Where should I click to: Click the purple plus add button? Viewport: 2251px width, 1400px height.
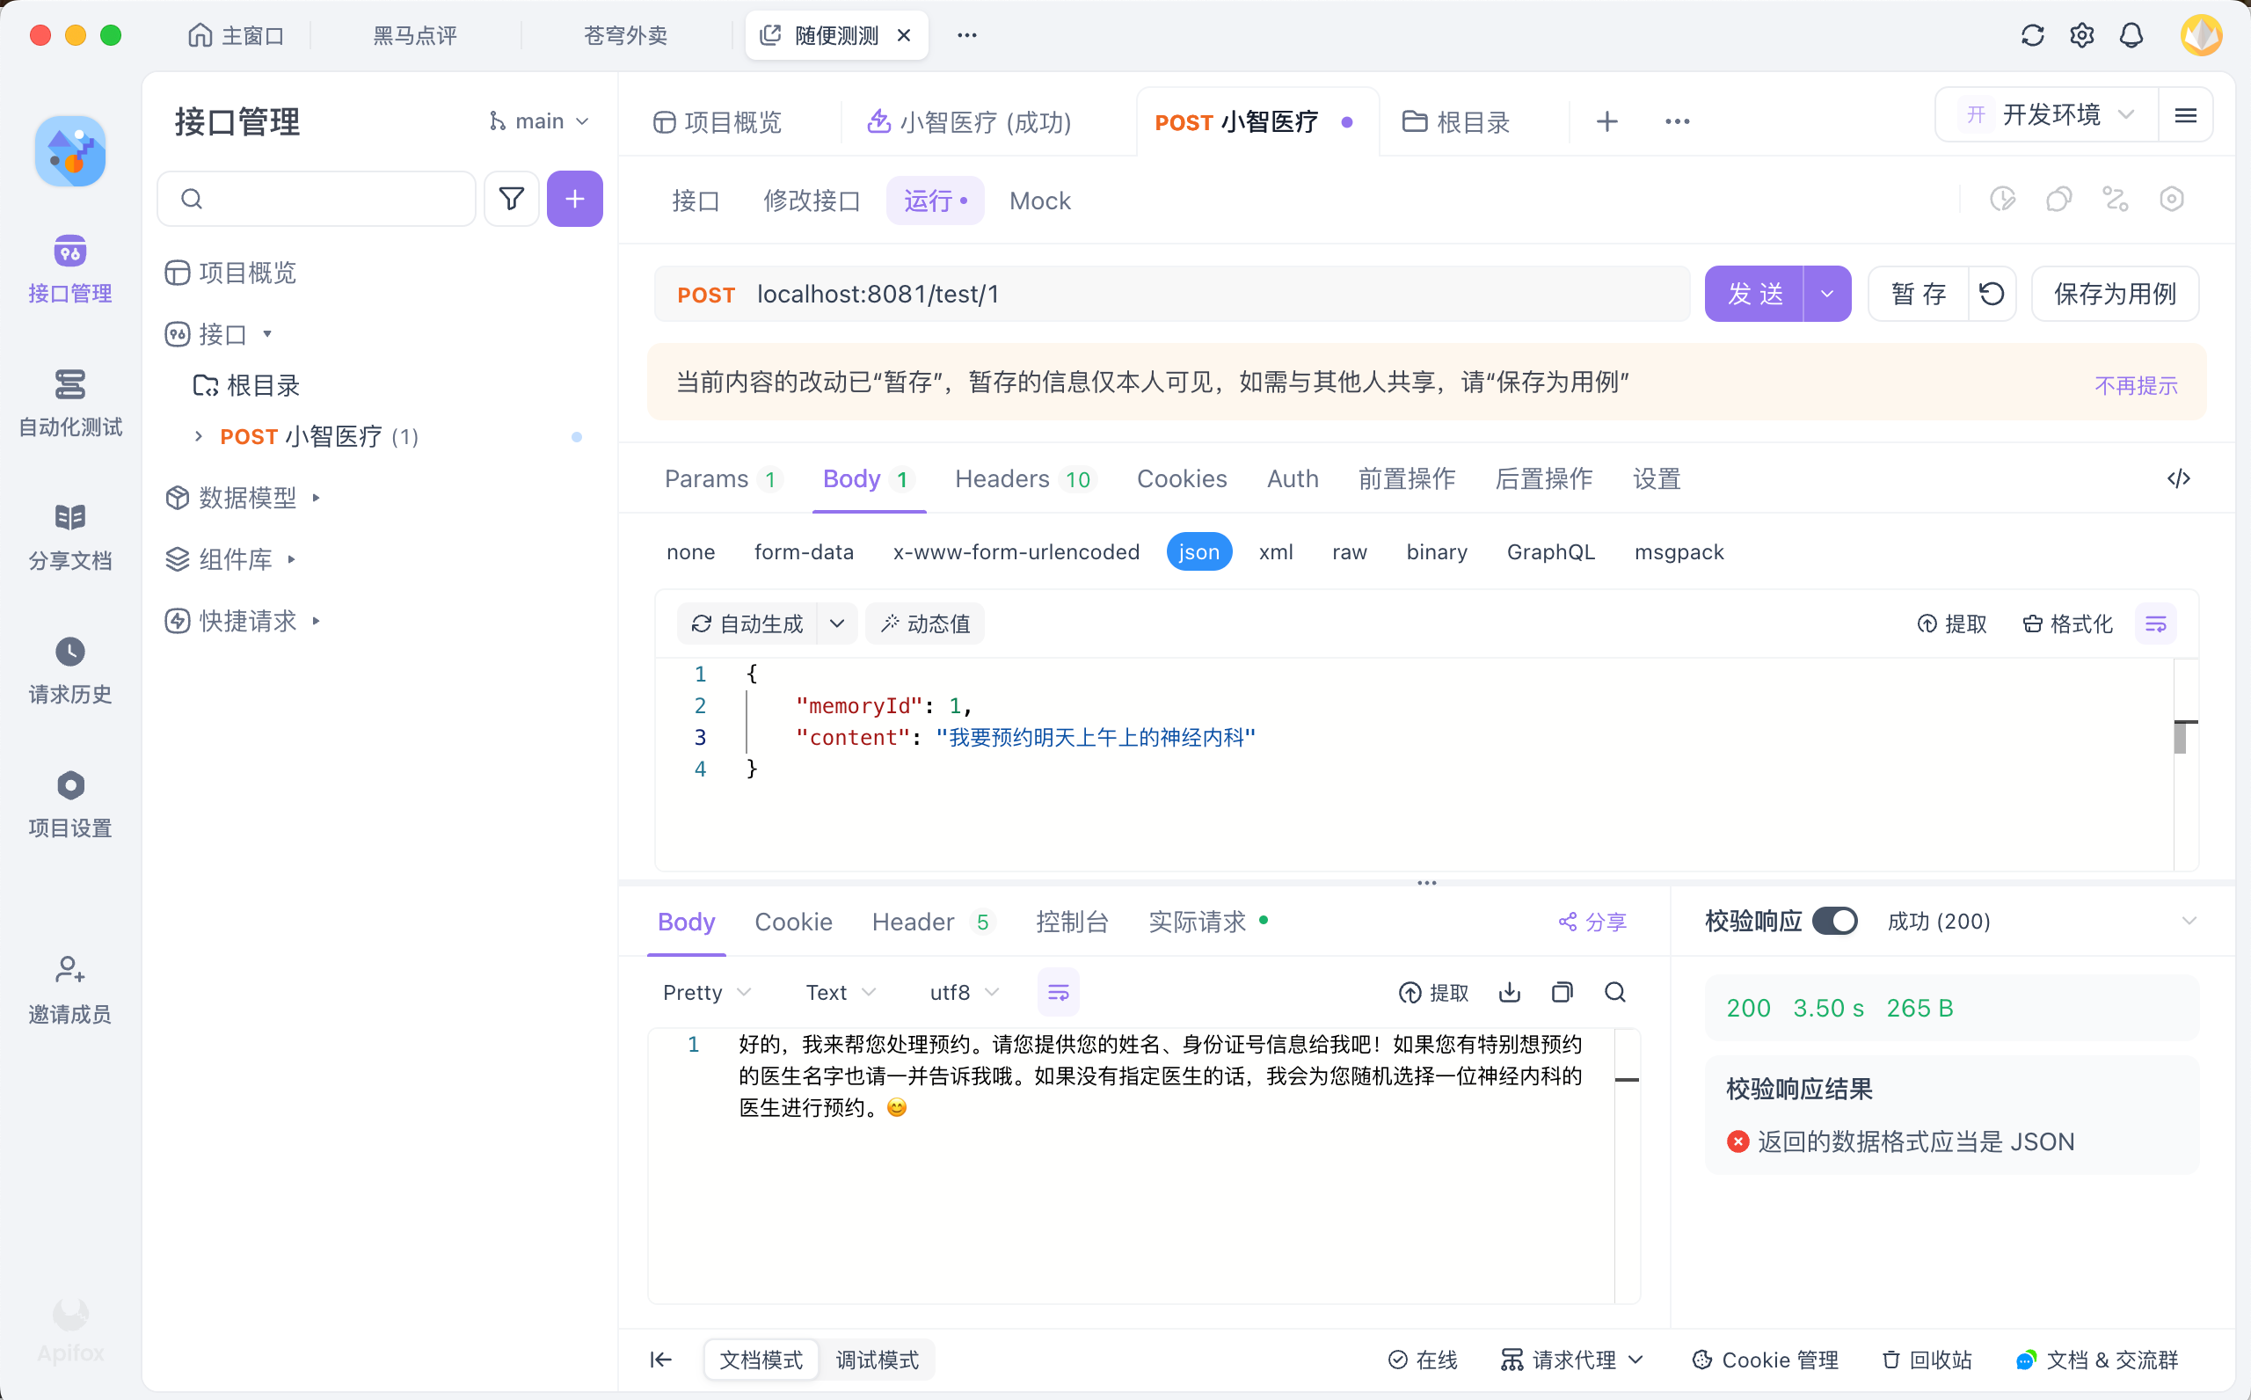[x=575, y=199]
